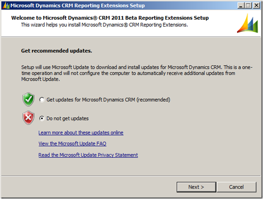Click the 'Get recommended updates.' heading

[x=56, y=51]
